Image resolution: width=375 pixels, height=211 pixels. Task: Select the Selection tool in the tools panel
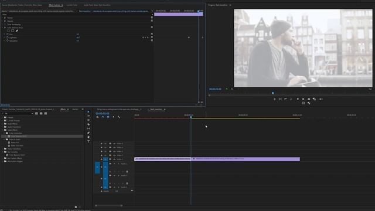pos(88,112)
